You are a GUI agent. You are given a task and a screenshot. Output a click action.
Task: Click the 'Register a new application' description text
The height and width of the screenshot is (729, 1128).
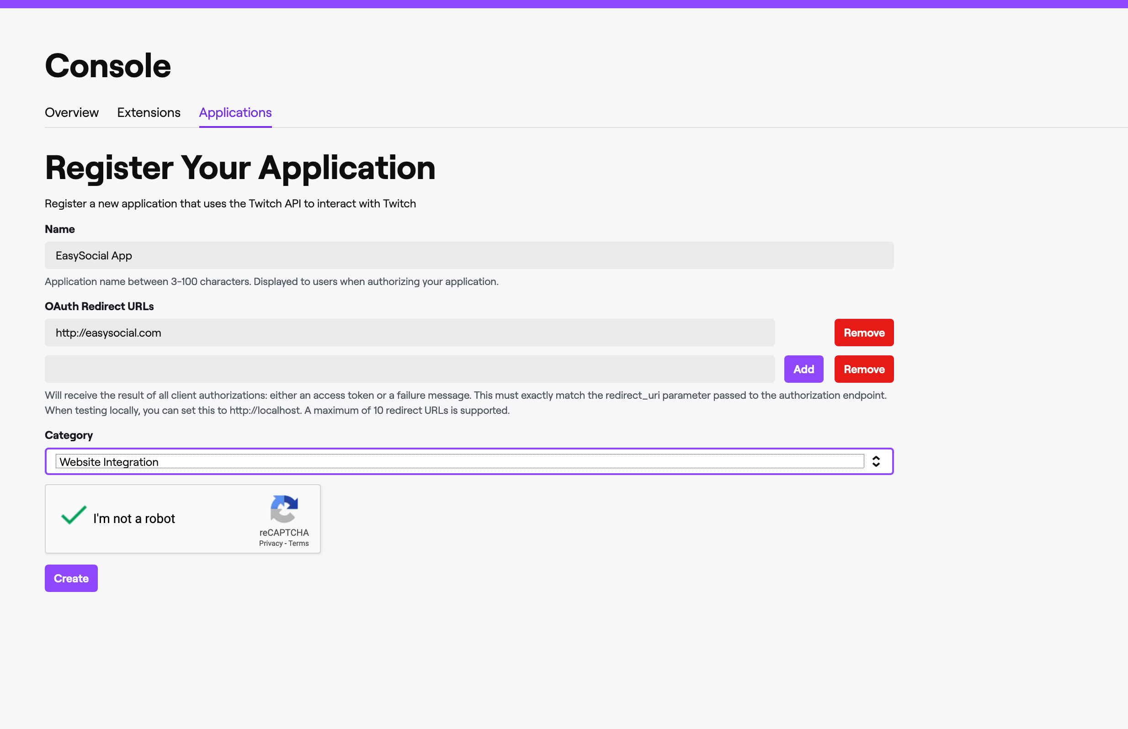pos(230,204)
